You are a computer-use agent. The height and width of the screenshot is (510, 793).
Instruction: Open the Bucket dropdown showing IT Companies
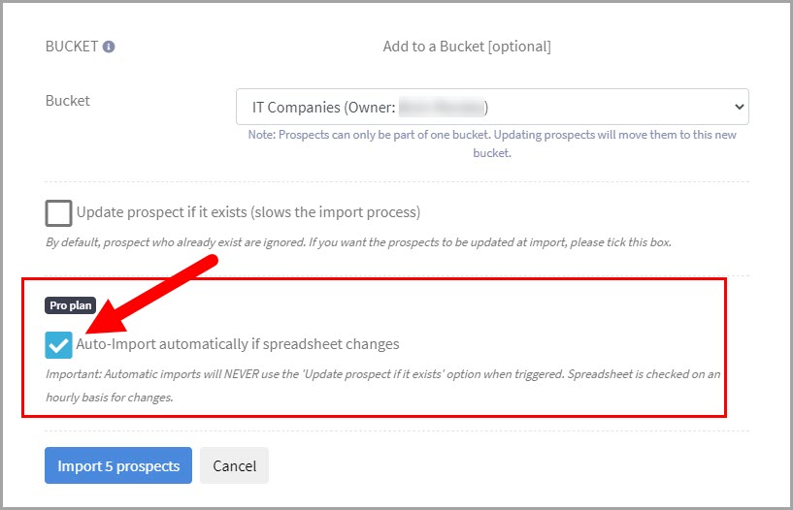[x=491, y=107]
